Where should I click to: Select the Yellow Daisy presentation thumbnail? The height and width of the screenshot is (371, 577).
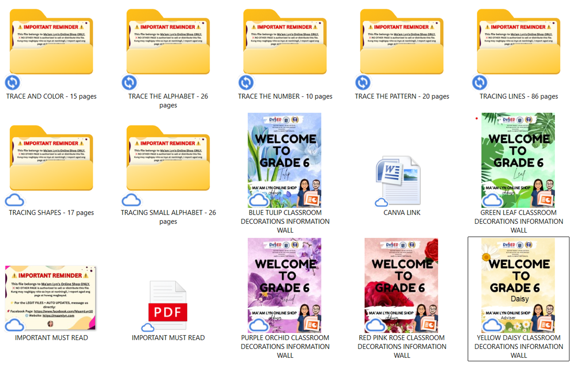pyautogui.click(x=519, y=285)
